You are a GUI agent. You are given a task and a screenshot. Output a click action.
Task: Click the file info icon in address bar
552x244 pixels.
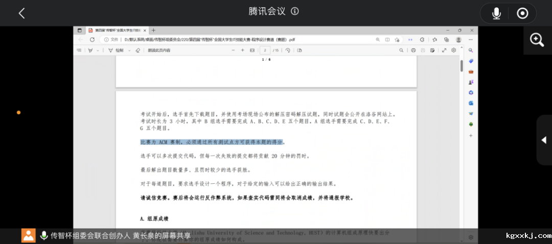point(106,40)
